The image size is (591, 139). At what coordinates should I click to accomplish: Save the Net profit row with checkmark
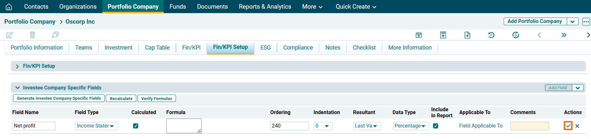coord(568,126)
